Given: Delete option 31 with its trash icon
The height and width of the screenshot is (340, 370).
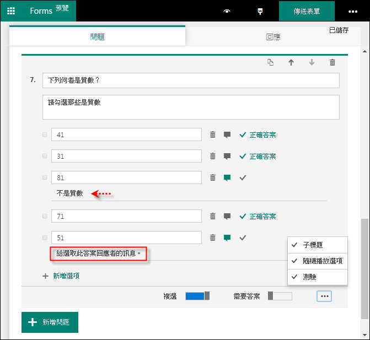Looking at the screenshot, I should click(x=213, y=156).
